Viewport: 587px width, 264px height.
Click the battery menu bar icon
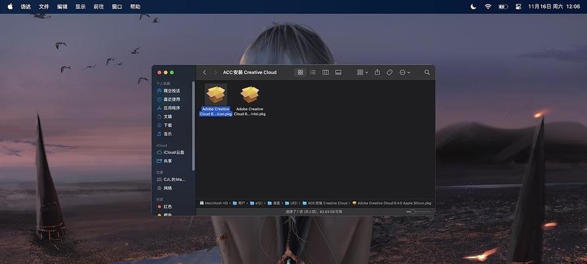503,7
